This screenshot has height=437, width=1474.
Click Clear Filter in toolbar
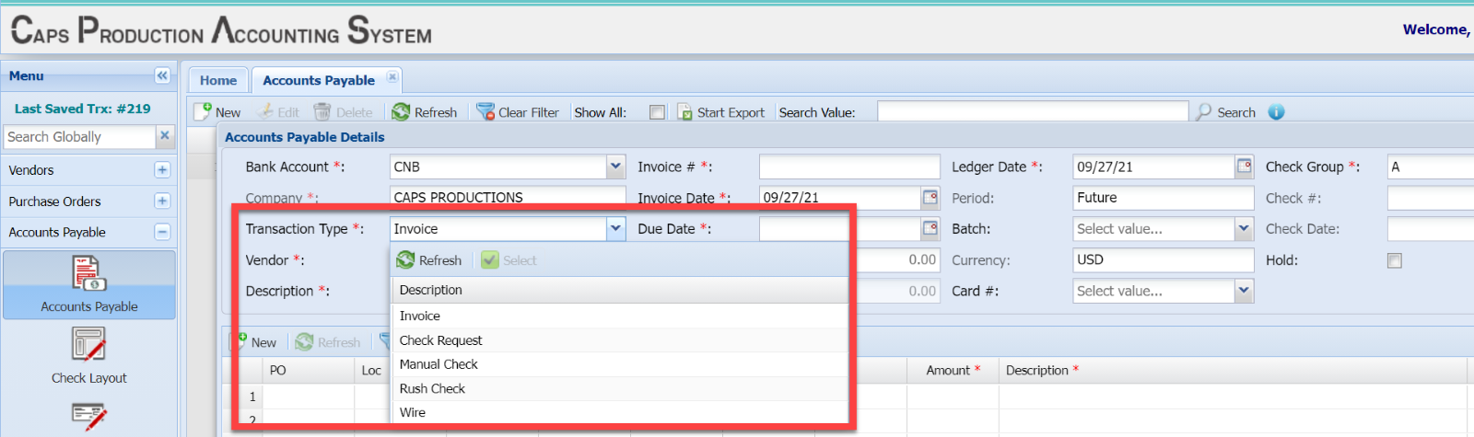point(518,112)
